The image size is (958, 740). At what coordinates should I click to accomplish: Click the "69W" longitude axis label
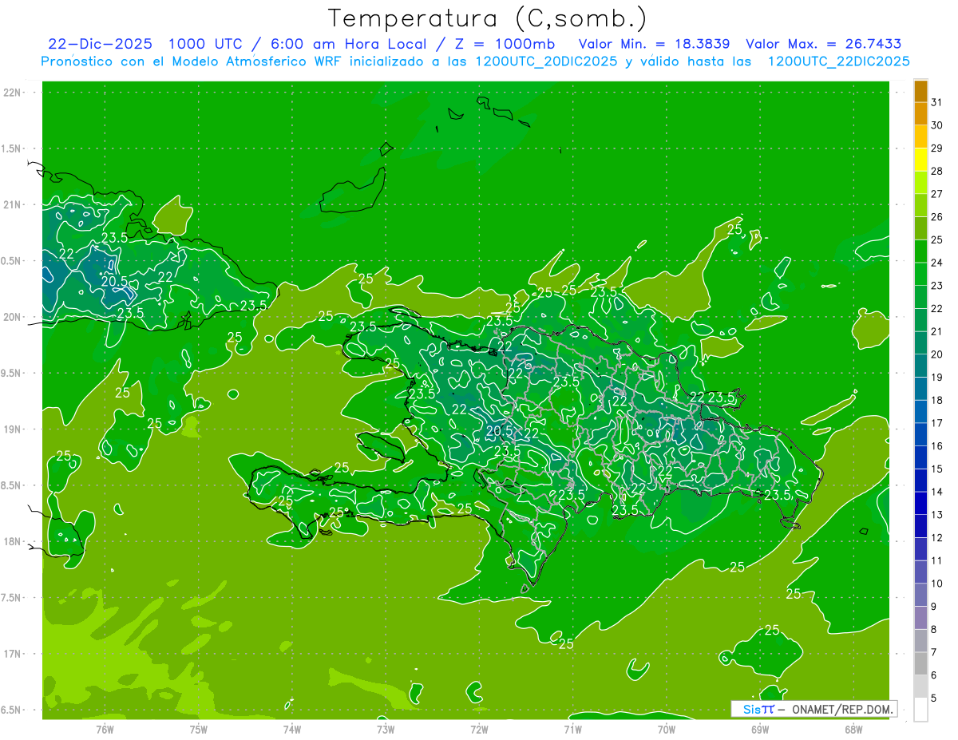[760, 730]
